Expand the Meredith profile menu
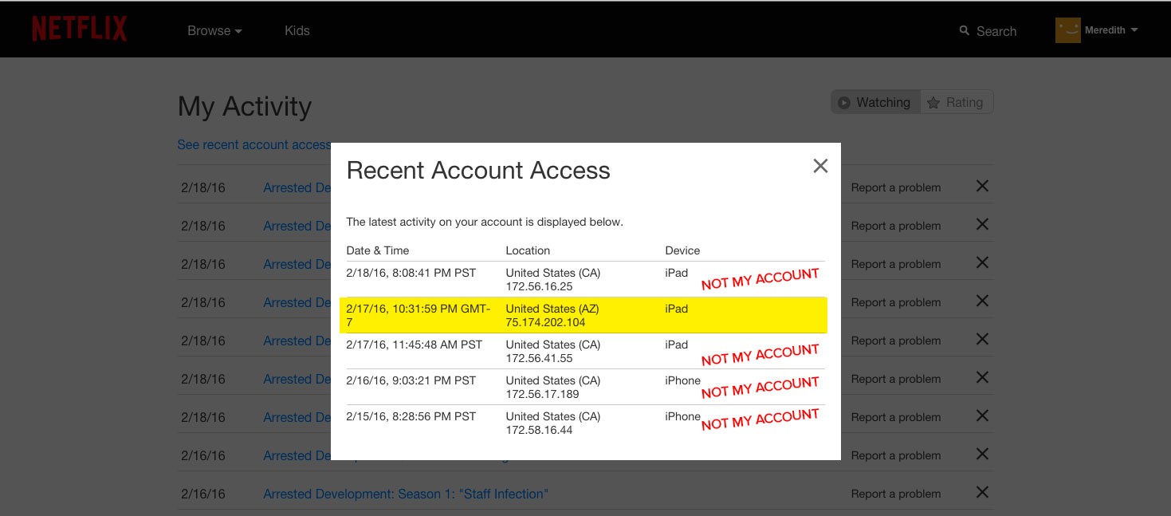This screenshot has height=516, width=1171. 1111,30
